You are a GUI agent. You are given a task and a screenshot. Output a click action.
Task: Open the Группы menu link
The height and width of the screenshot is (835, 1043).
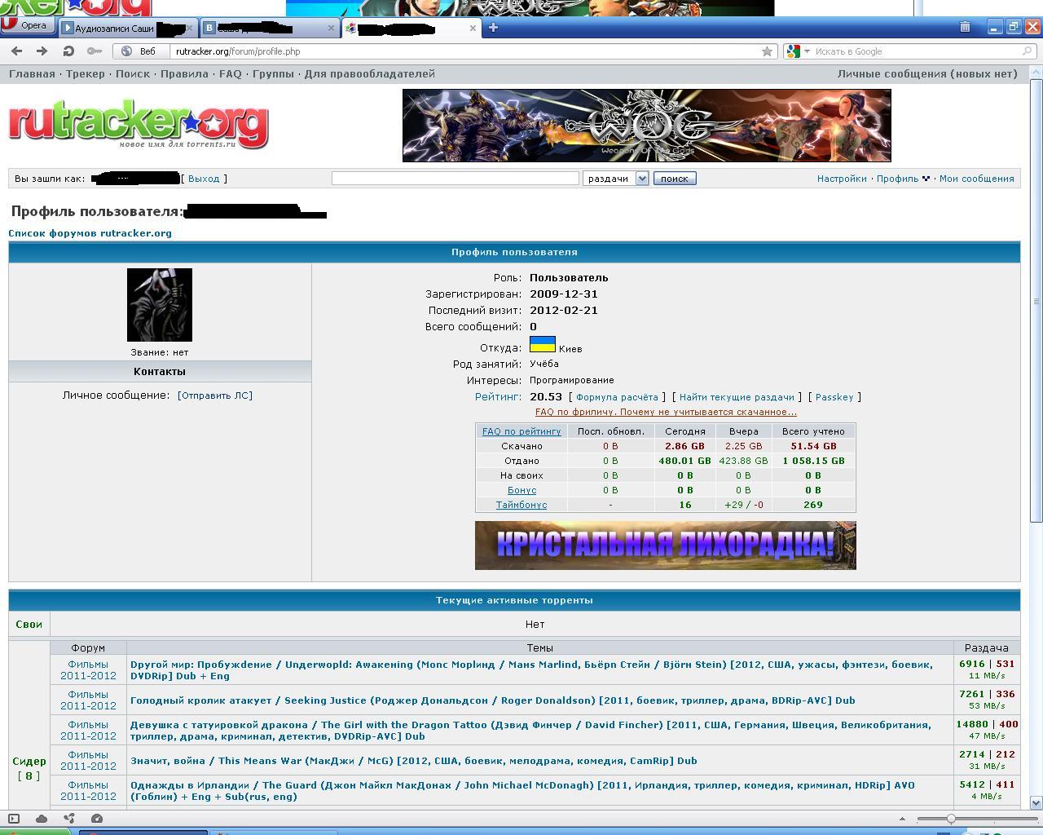click(273, 74)
